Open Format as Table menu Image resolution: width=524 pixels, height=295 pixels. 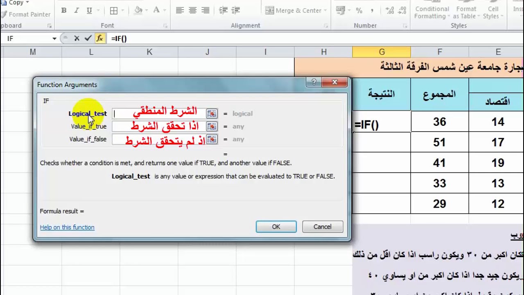point(466,12)
